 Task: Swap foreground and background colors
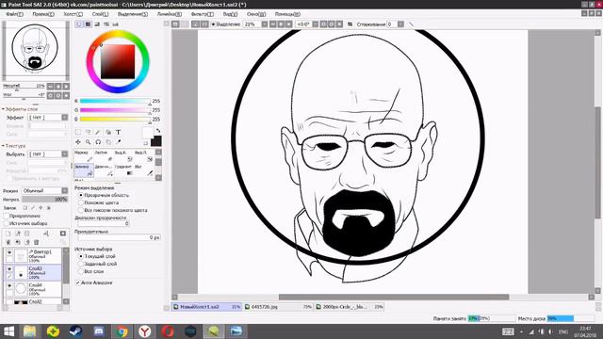pyautogui.click(x=158, y=131)
